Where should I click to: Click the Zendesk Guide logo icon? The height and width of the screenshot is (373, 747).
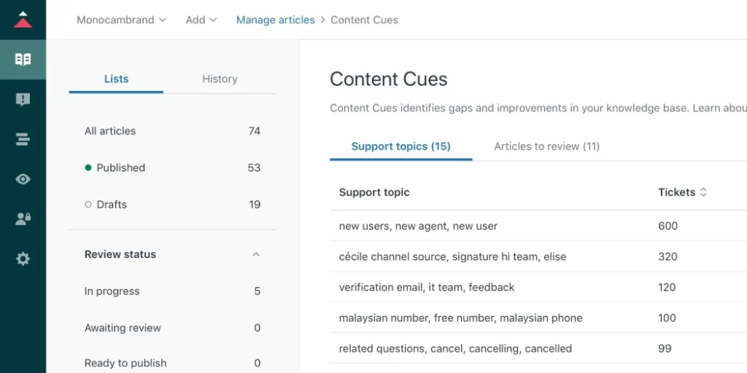pyautogui.click(x=23, y=20)
